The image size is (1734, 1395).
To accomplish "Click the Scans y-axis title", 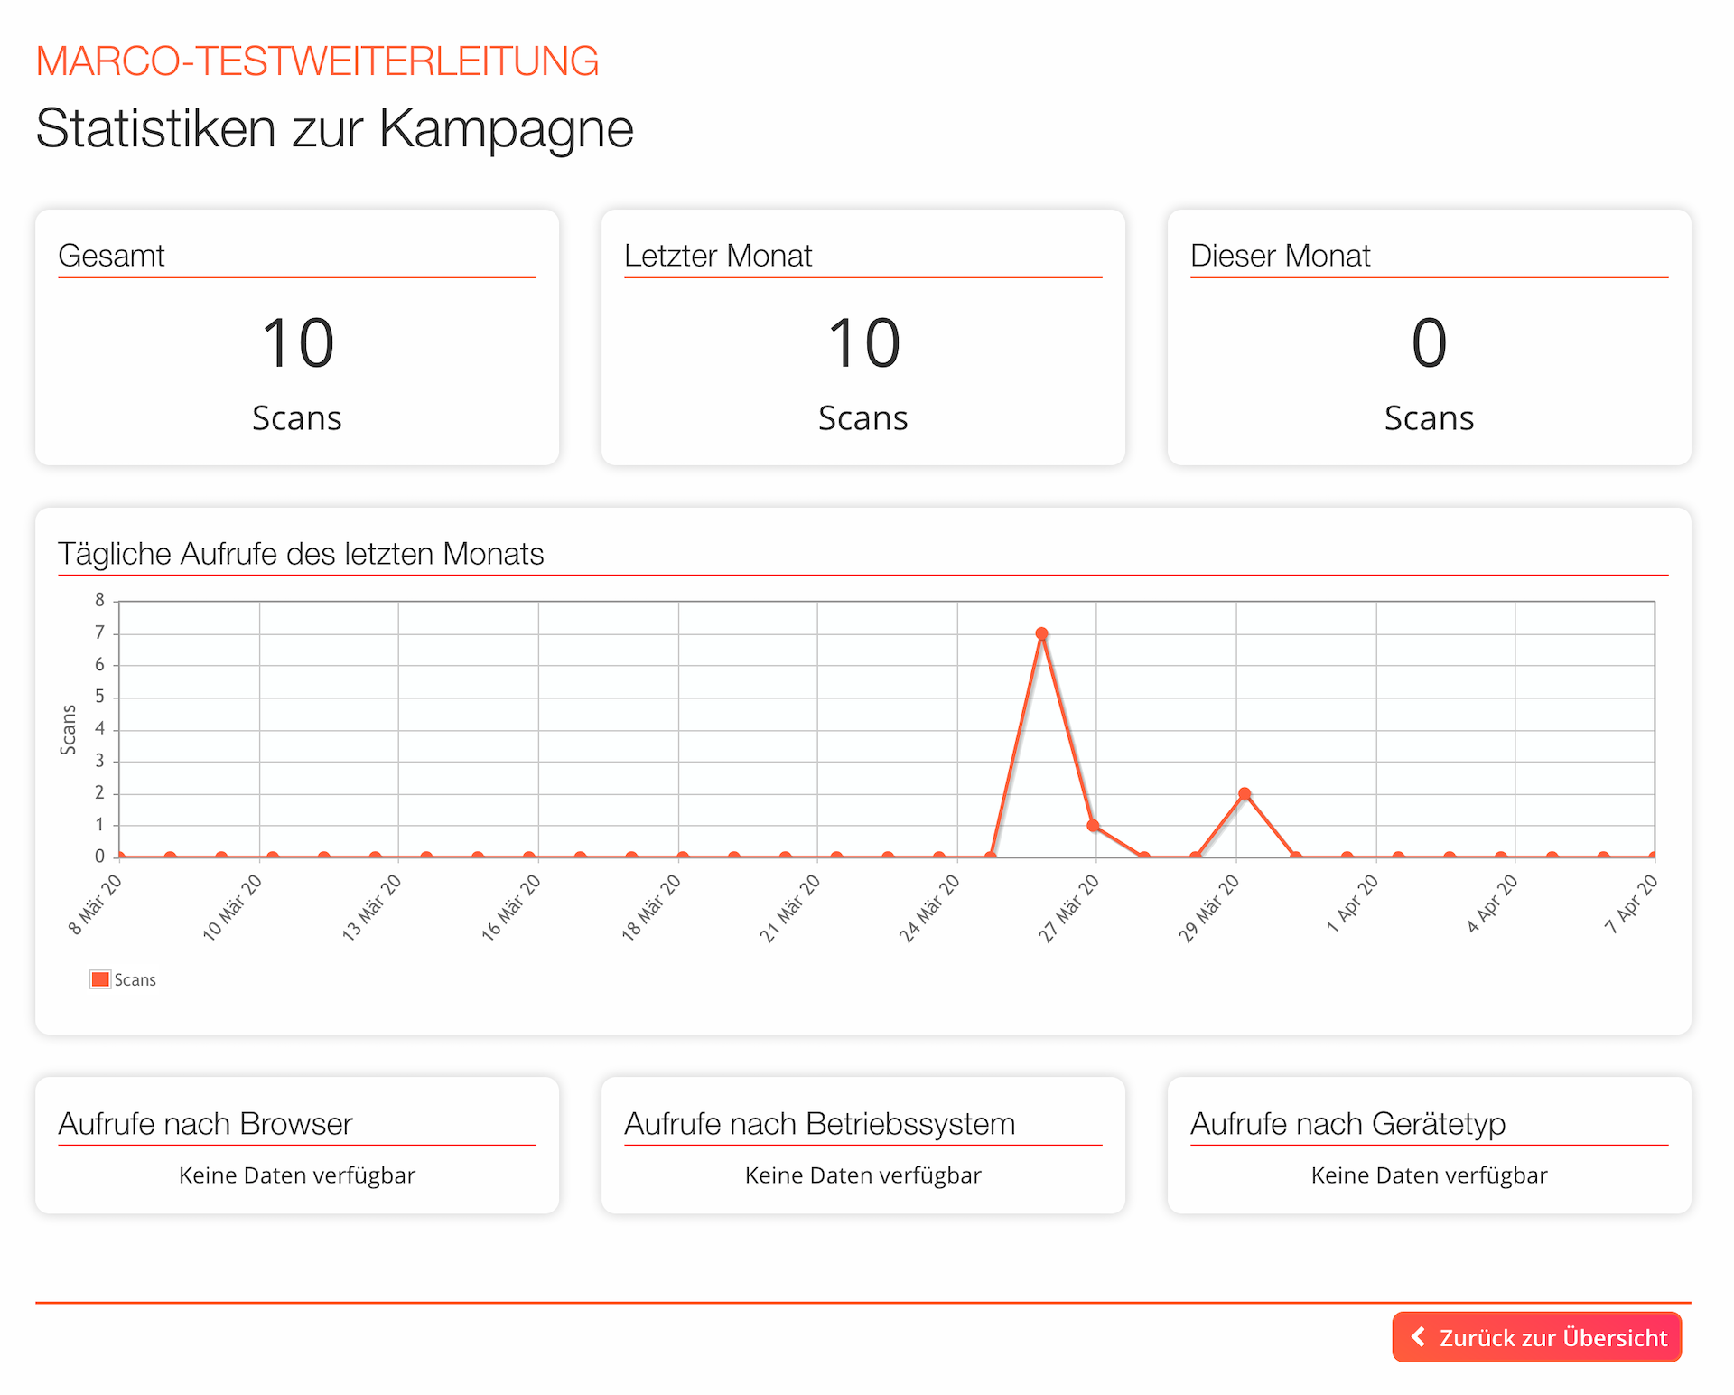I will point(68,729).
